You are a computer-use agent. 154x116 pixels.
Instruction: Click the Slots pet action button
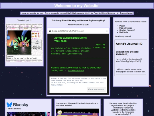click(37, 44)
